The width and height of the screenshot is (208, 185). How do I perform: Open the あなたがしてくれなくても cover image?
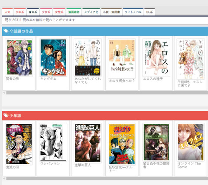(88, 58)
